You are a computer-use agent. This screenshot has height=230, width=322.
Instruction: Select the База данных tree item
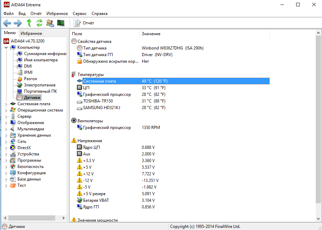29,179
